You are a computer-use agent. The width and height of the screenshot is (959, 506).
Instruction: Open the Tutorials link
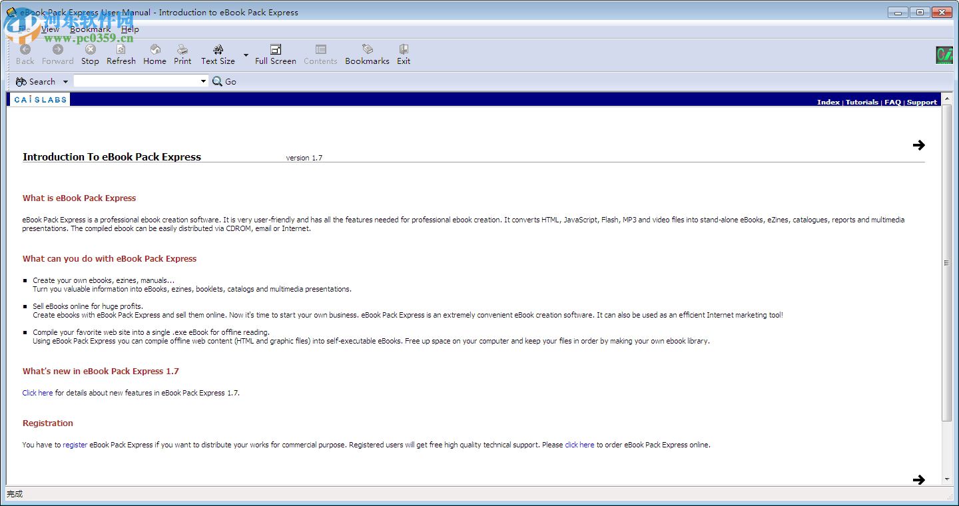point(862,102)
